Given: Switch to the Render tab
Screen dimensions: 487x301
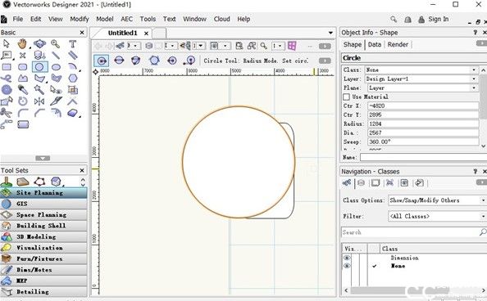Looking at the screenshot, I should pyautogui.click(x=398, y=44).
